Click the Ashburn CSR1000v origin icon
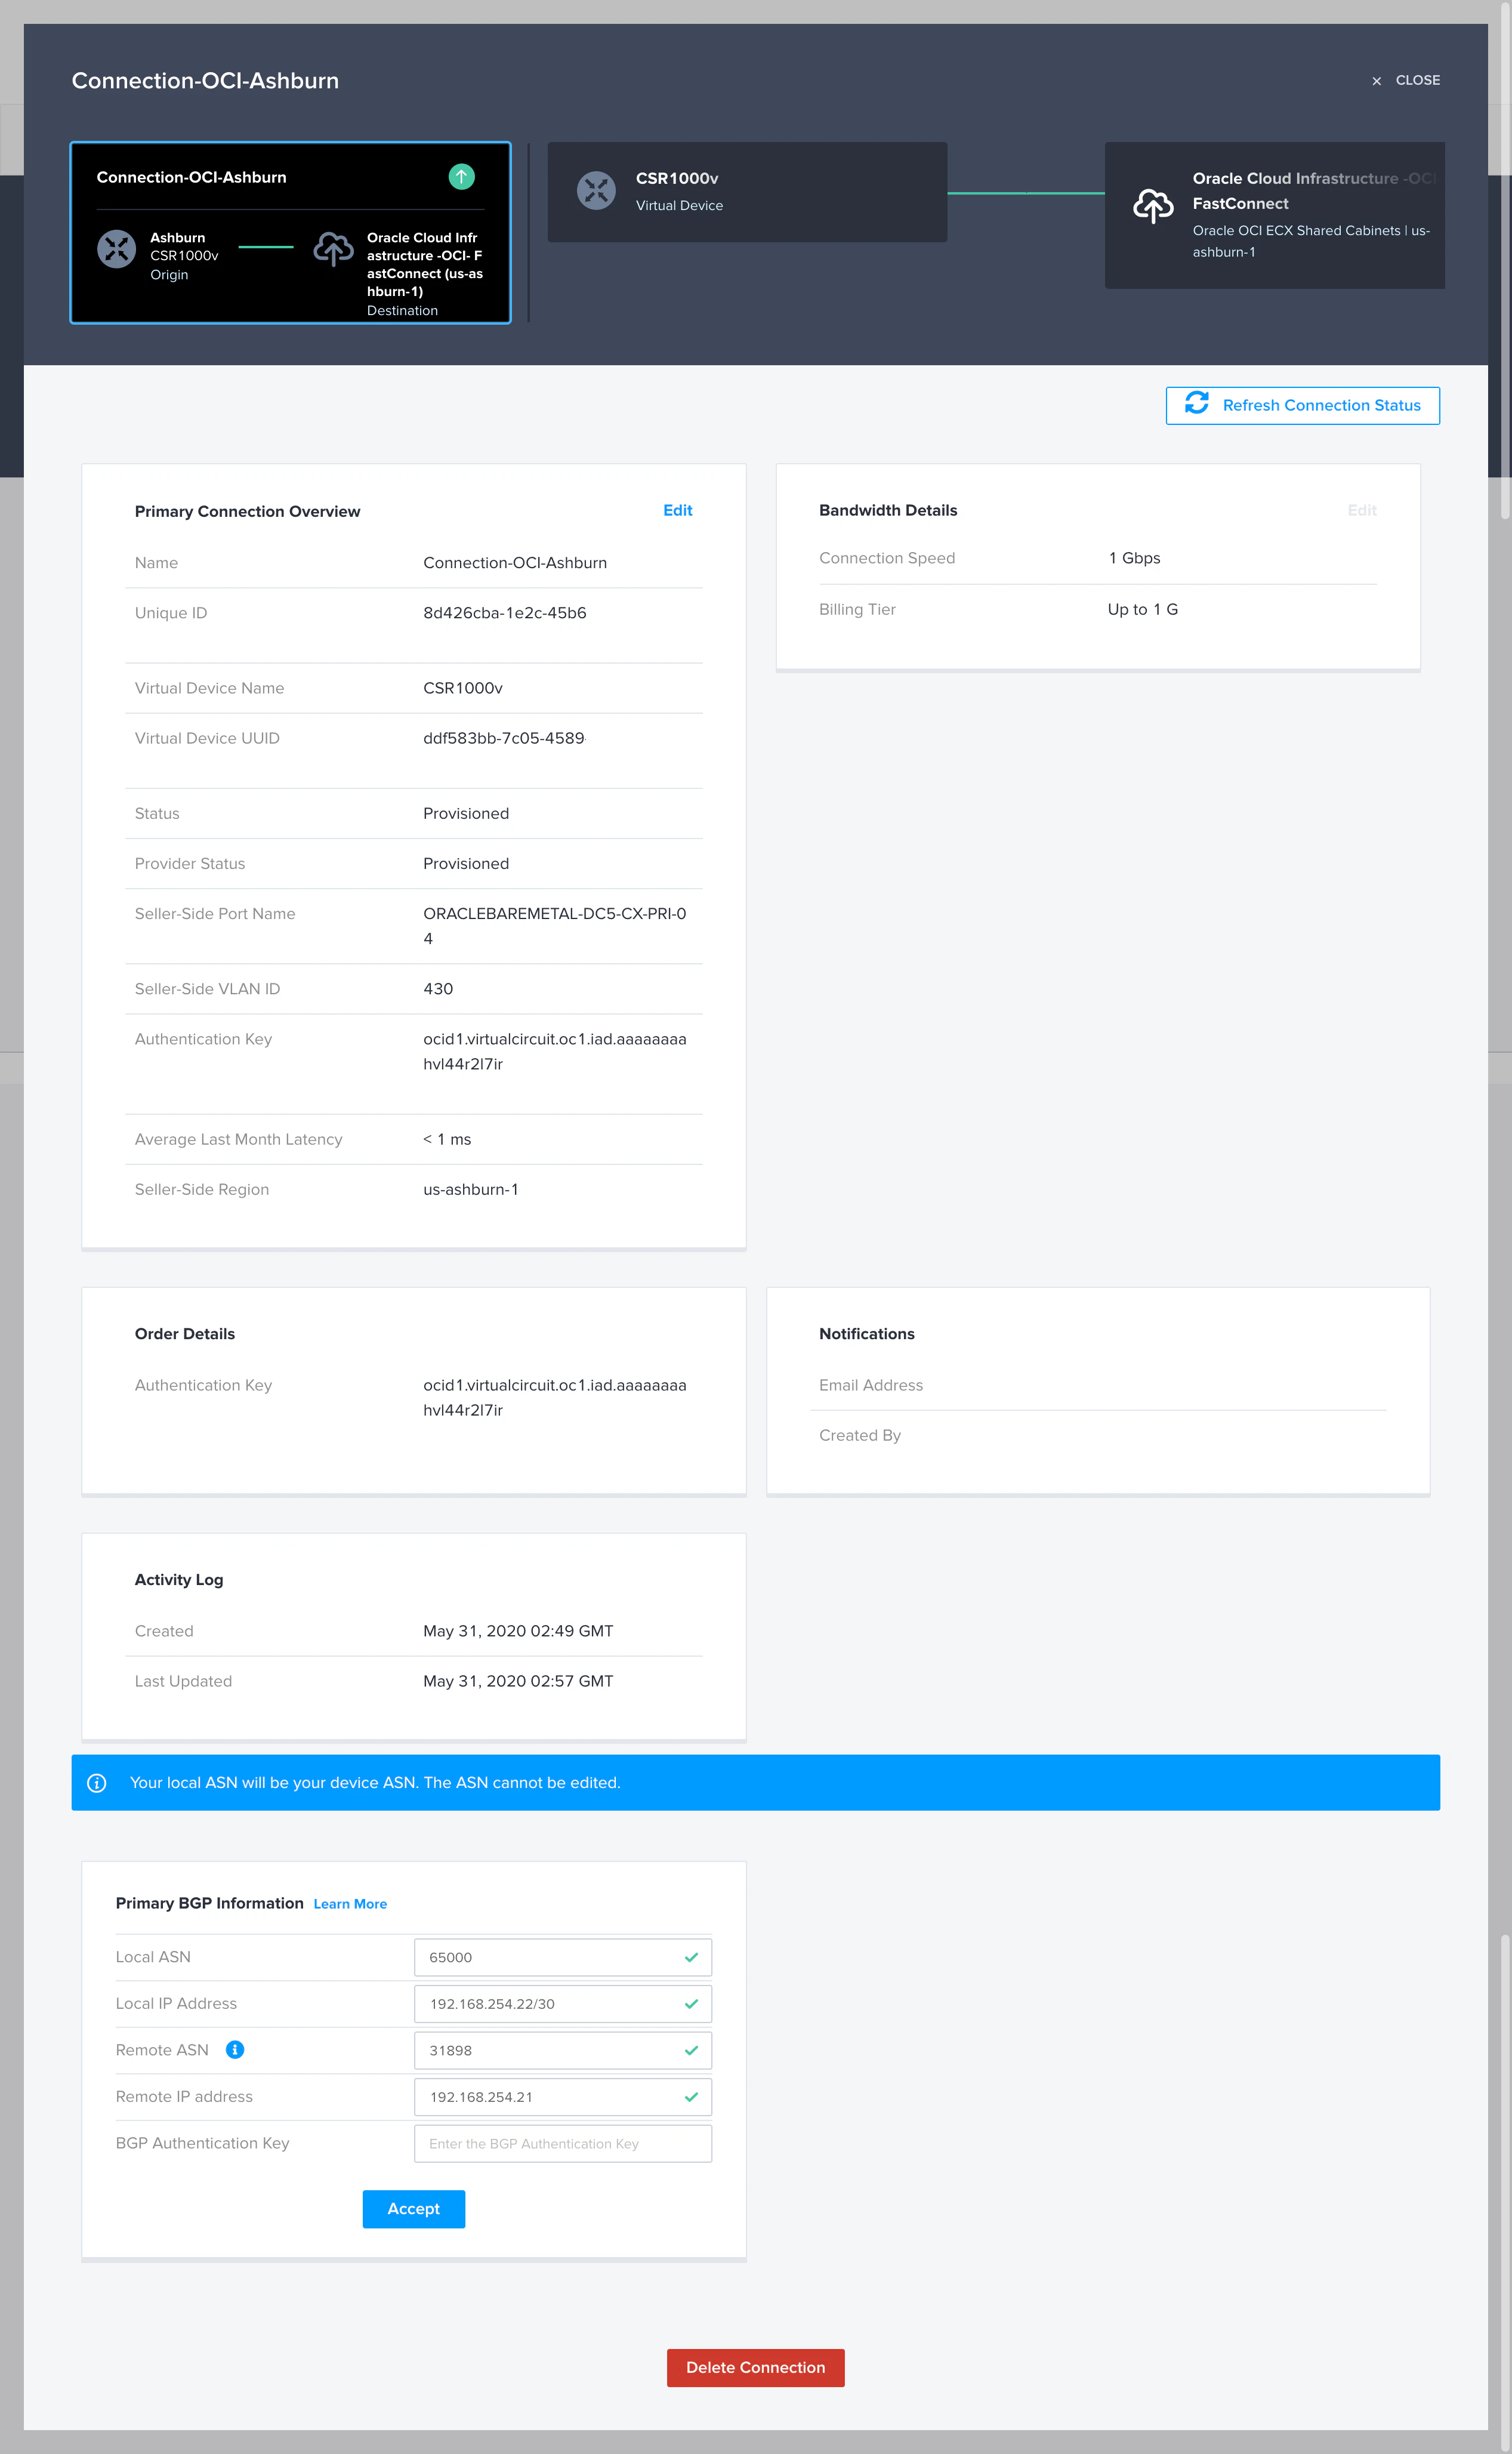Image resolution: width=1512 pixels, height=2454 pixels. pos(117,249)
